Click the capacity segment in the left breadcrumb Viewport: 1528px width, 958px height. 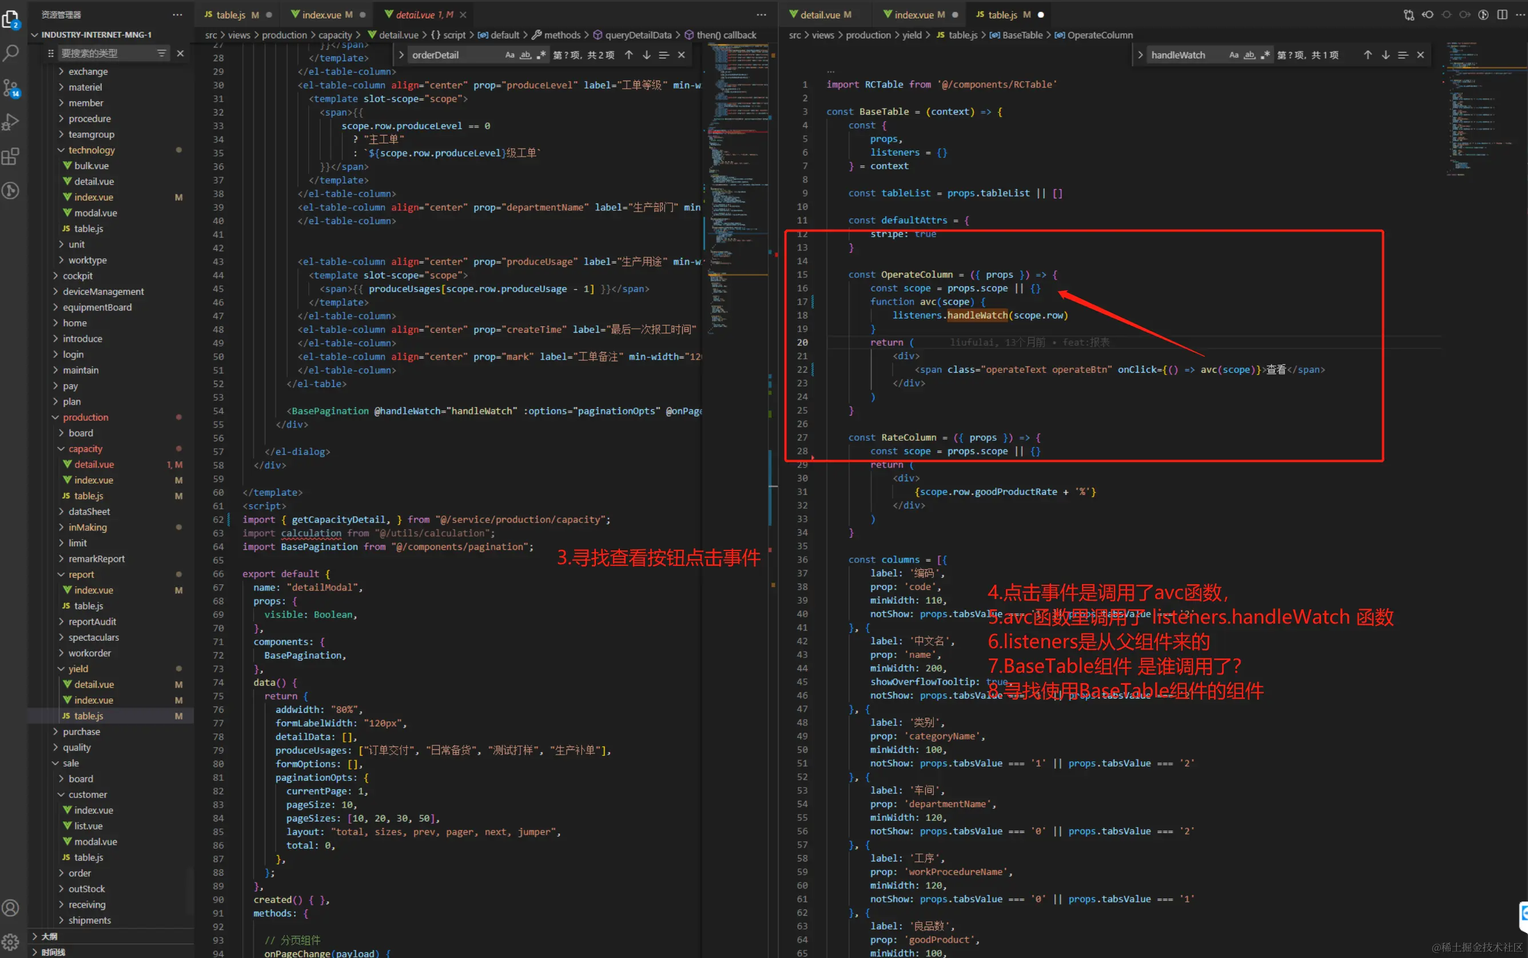pos(335,35)
